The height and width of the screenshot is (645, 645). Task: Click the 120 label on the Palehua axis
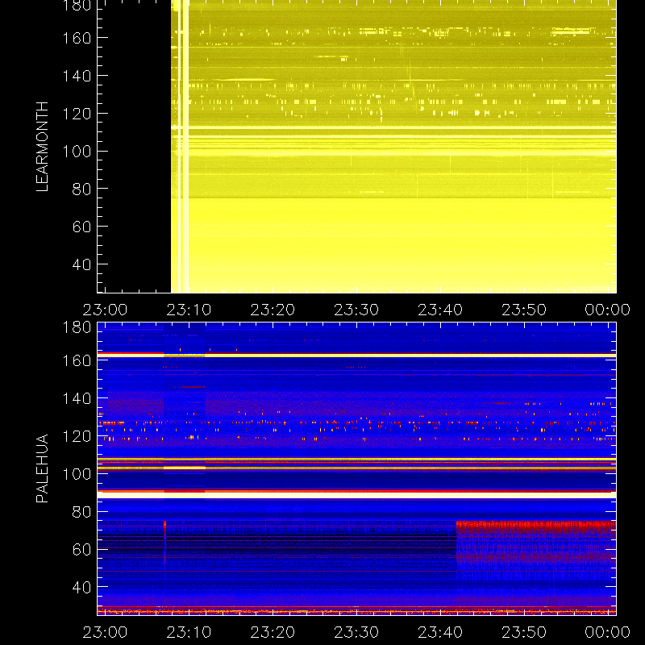click(77, 436)
